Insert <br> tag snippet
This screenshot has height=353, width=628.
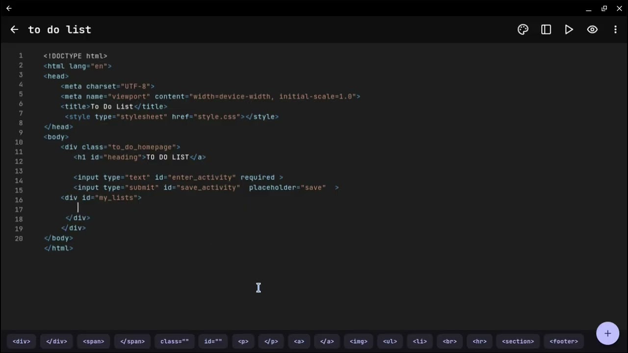449,341
